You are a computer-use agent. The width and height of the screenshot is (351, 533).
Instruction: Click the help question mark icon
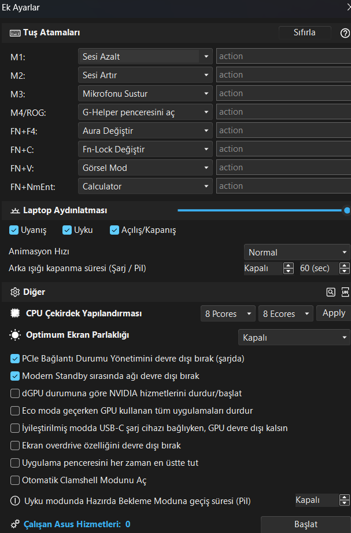coord(345,33)
